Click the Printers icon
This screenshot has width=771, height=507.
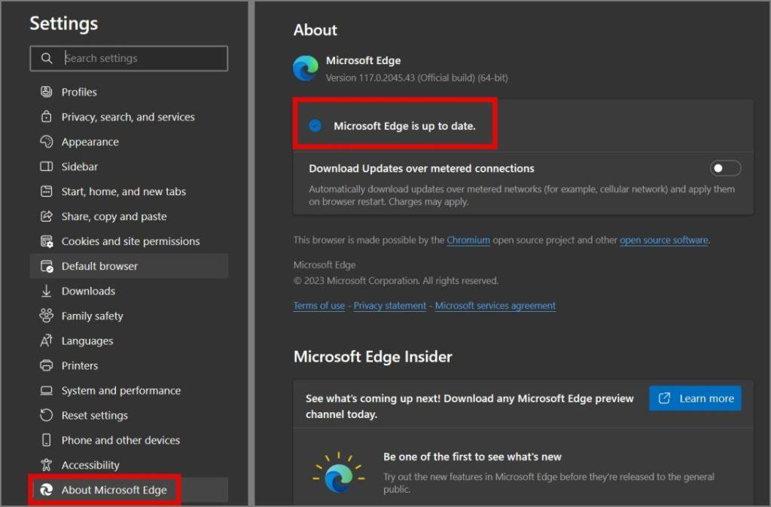[x=46, y=365]
